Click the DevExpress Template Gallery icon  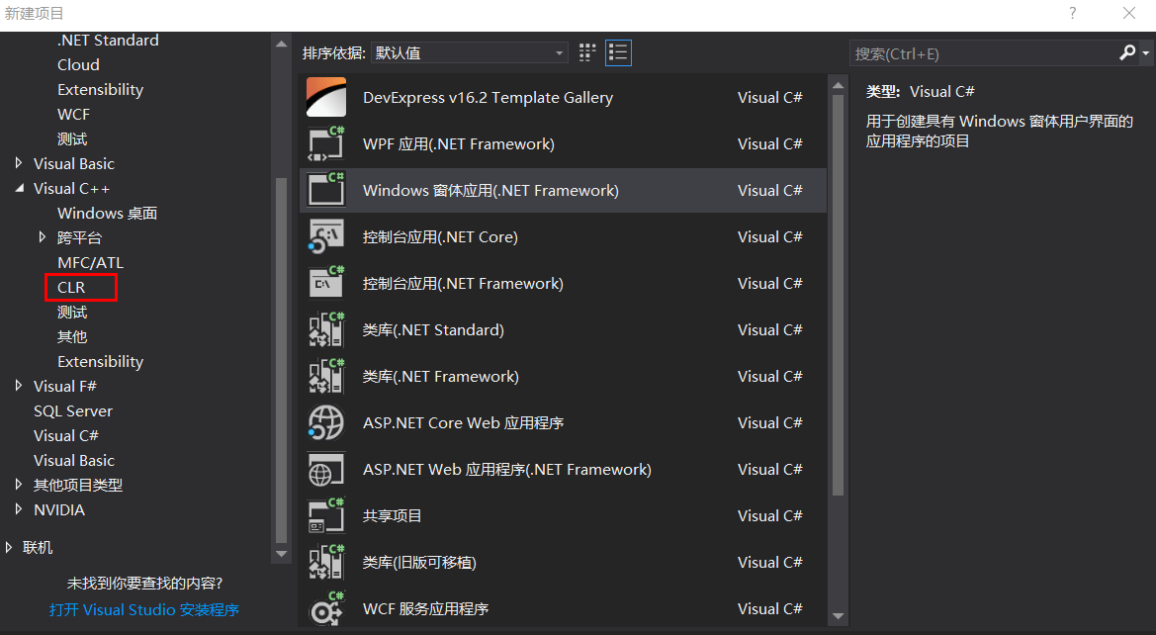326,97
